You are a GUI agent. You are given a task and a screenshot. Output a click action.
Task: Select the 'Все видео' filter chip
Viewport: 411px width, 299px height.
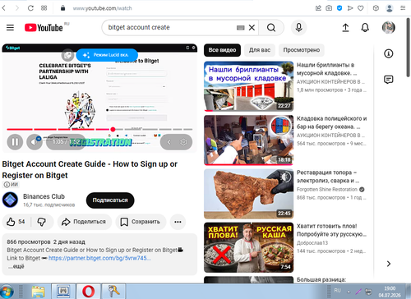click(222, 50)
